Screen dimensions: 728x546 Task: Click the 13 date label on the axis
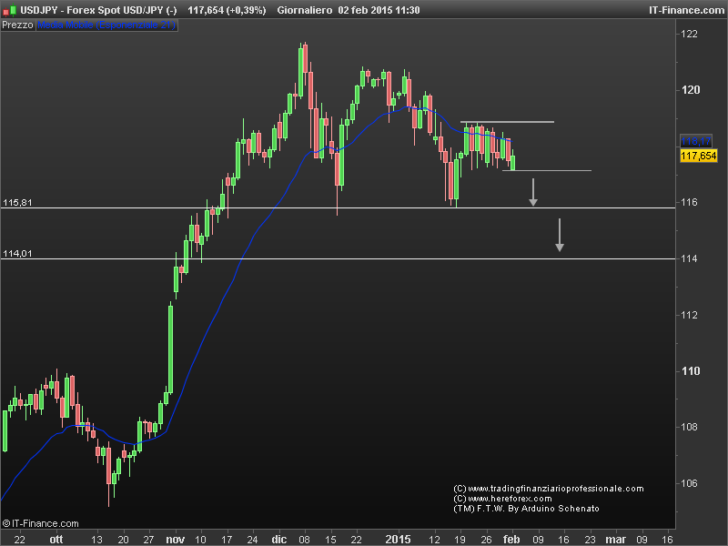[96, 540]
